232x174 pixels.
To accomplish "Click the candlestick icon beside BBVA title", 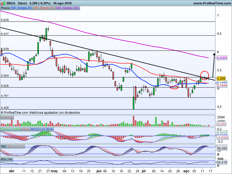I will (3, 3).
